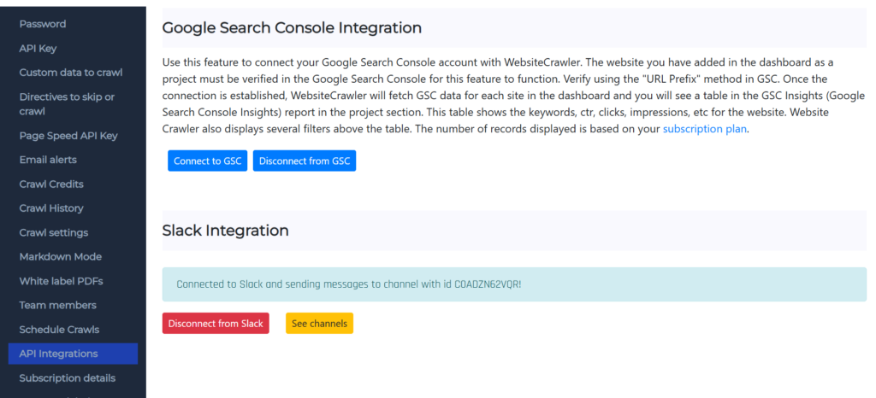Open Directives to skip or crawl
This screenshot has height=398, width=876.
click(67, 104)
